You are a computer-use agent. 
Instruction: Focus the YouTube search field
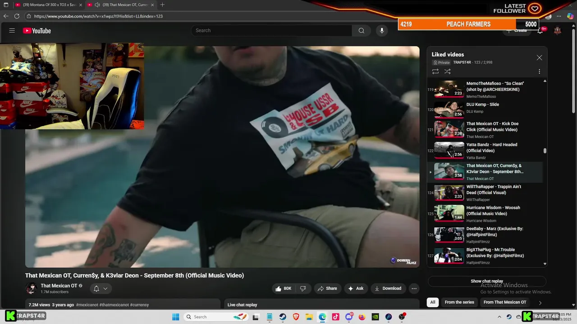click(271, 31)
